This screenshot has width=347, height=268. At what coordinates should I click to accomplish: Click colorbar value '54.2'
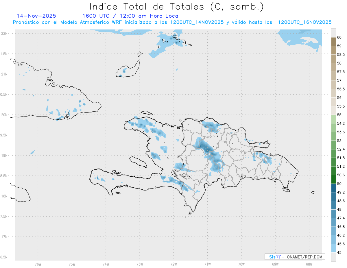point(341,123)
